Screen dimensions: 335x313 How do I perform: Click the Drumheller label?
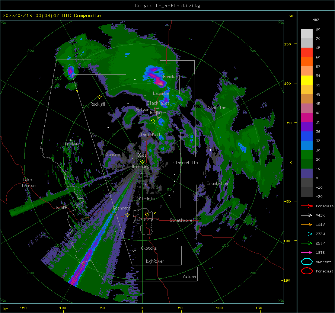click(218, 183)
